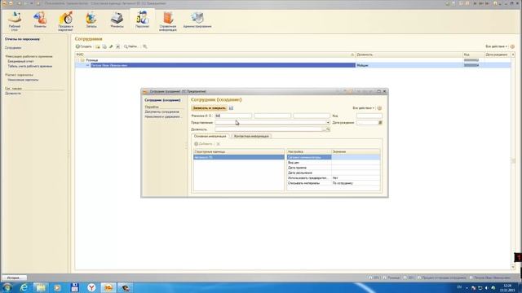Switch to the Основная информация tab
The image size is (522, 293).
[210, 136]
